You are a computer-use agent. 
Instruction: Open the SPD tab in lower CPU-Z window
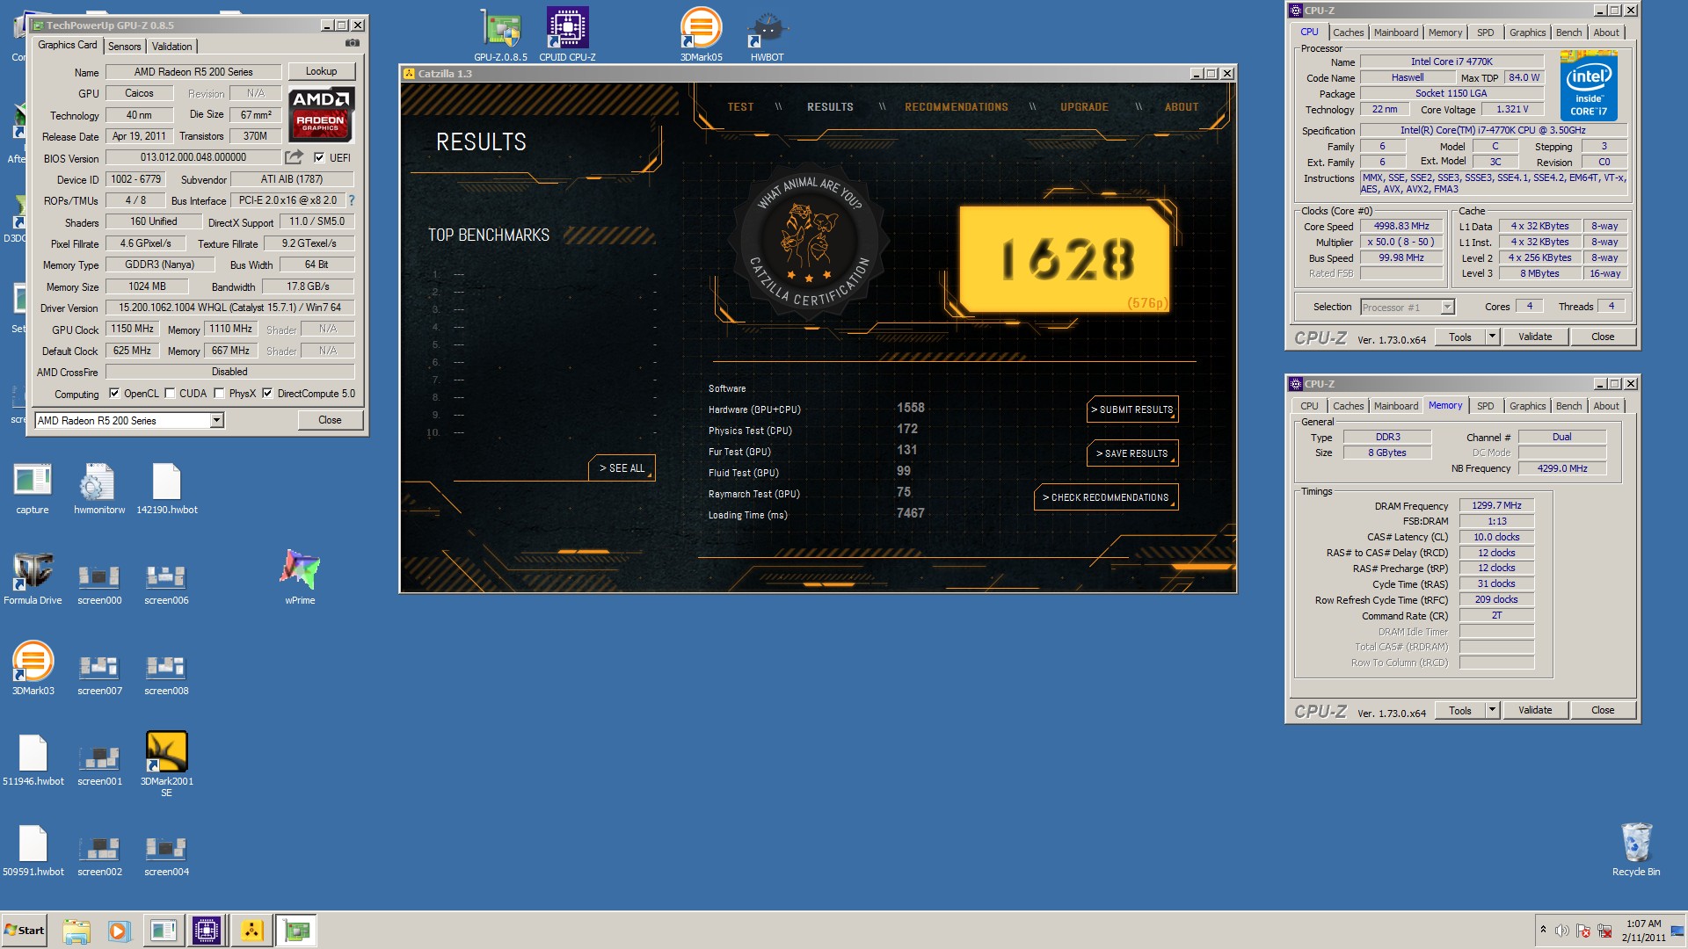(1485, 406)
